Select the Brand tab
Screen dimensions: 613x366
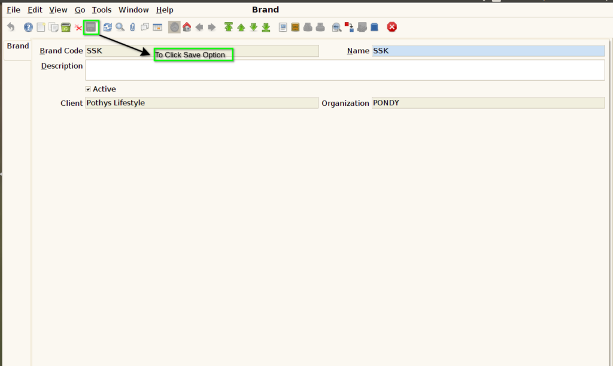pos(18,45)
